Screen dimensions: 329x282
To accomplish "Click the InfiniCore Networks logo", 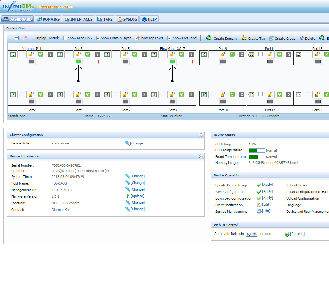I will pos(18,7).
